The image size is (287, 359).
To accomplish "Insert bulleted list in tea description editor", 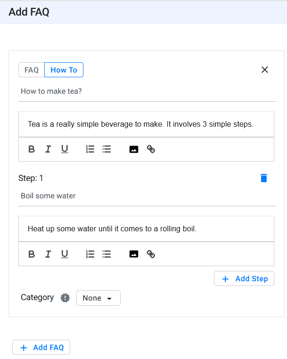I will (107, 149).
